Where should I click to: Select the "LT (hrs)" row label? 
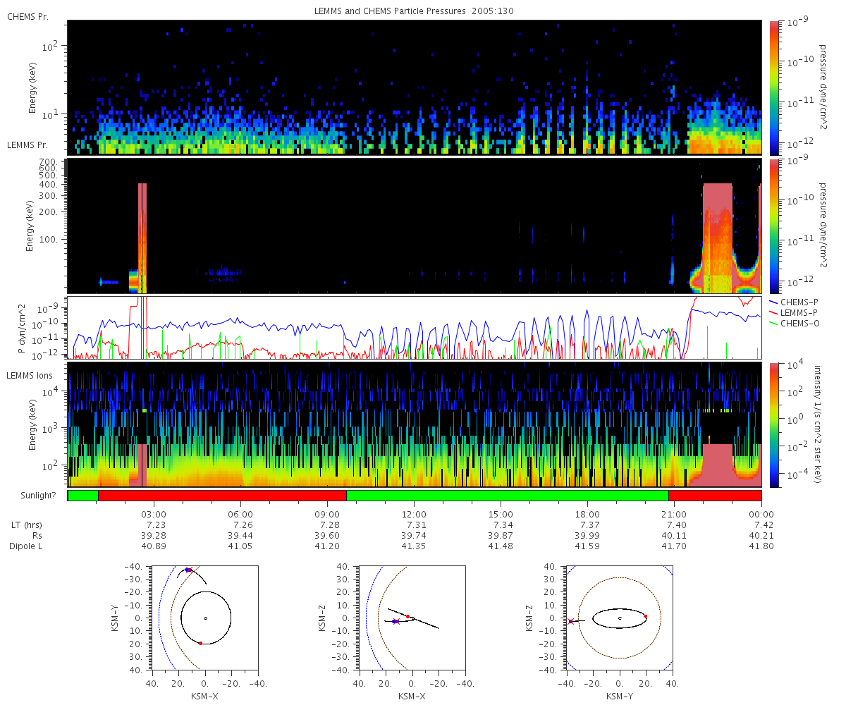pos(25,525)
